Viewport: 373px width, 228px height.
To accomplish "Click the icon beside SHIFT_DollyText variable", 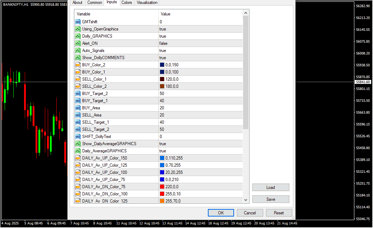I will point(78,137).
